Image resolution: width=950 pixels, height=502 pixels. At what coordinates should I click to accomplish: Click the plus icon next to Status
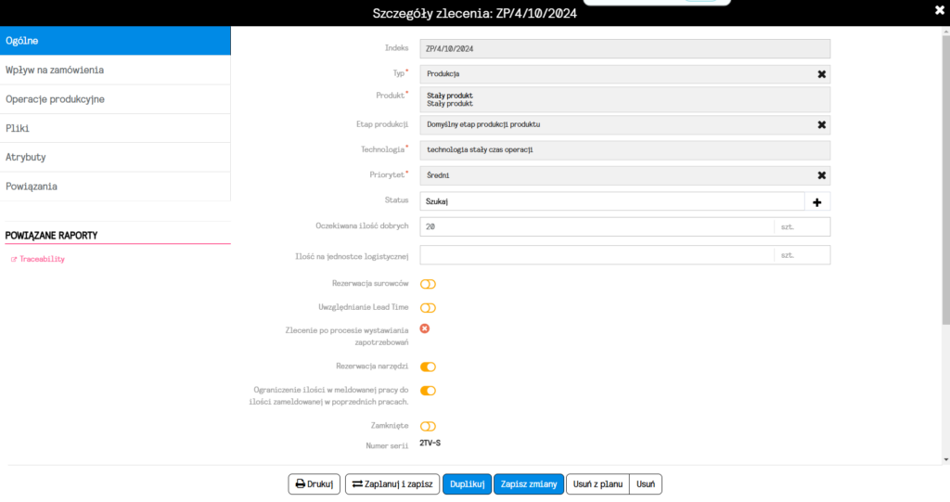tap(817, 201)
